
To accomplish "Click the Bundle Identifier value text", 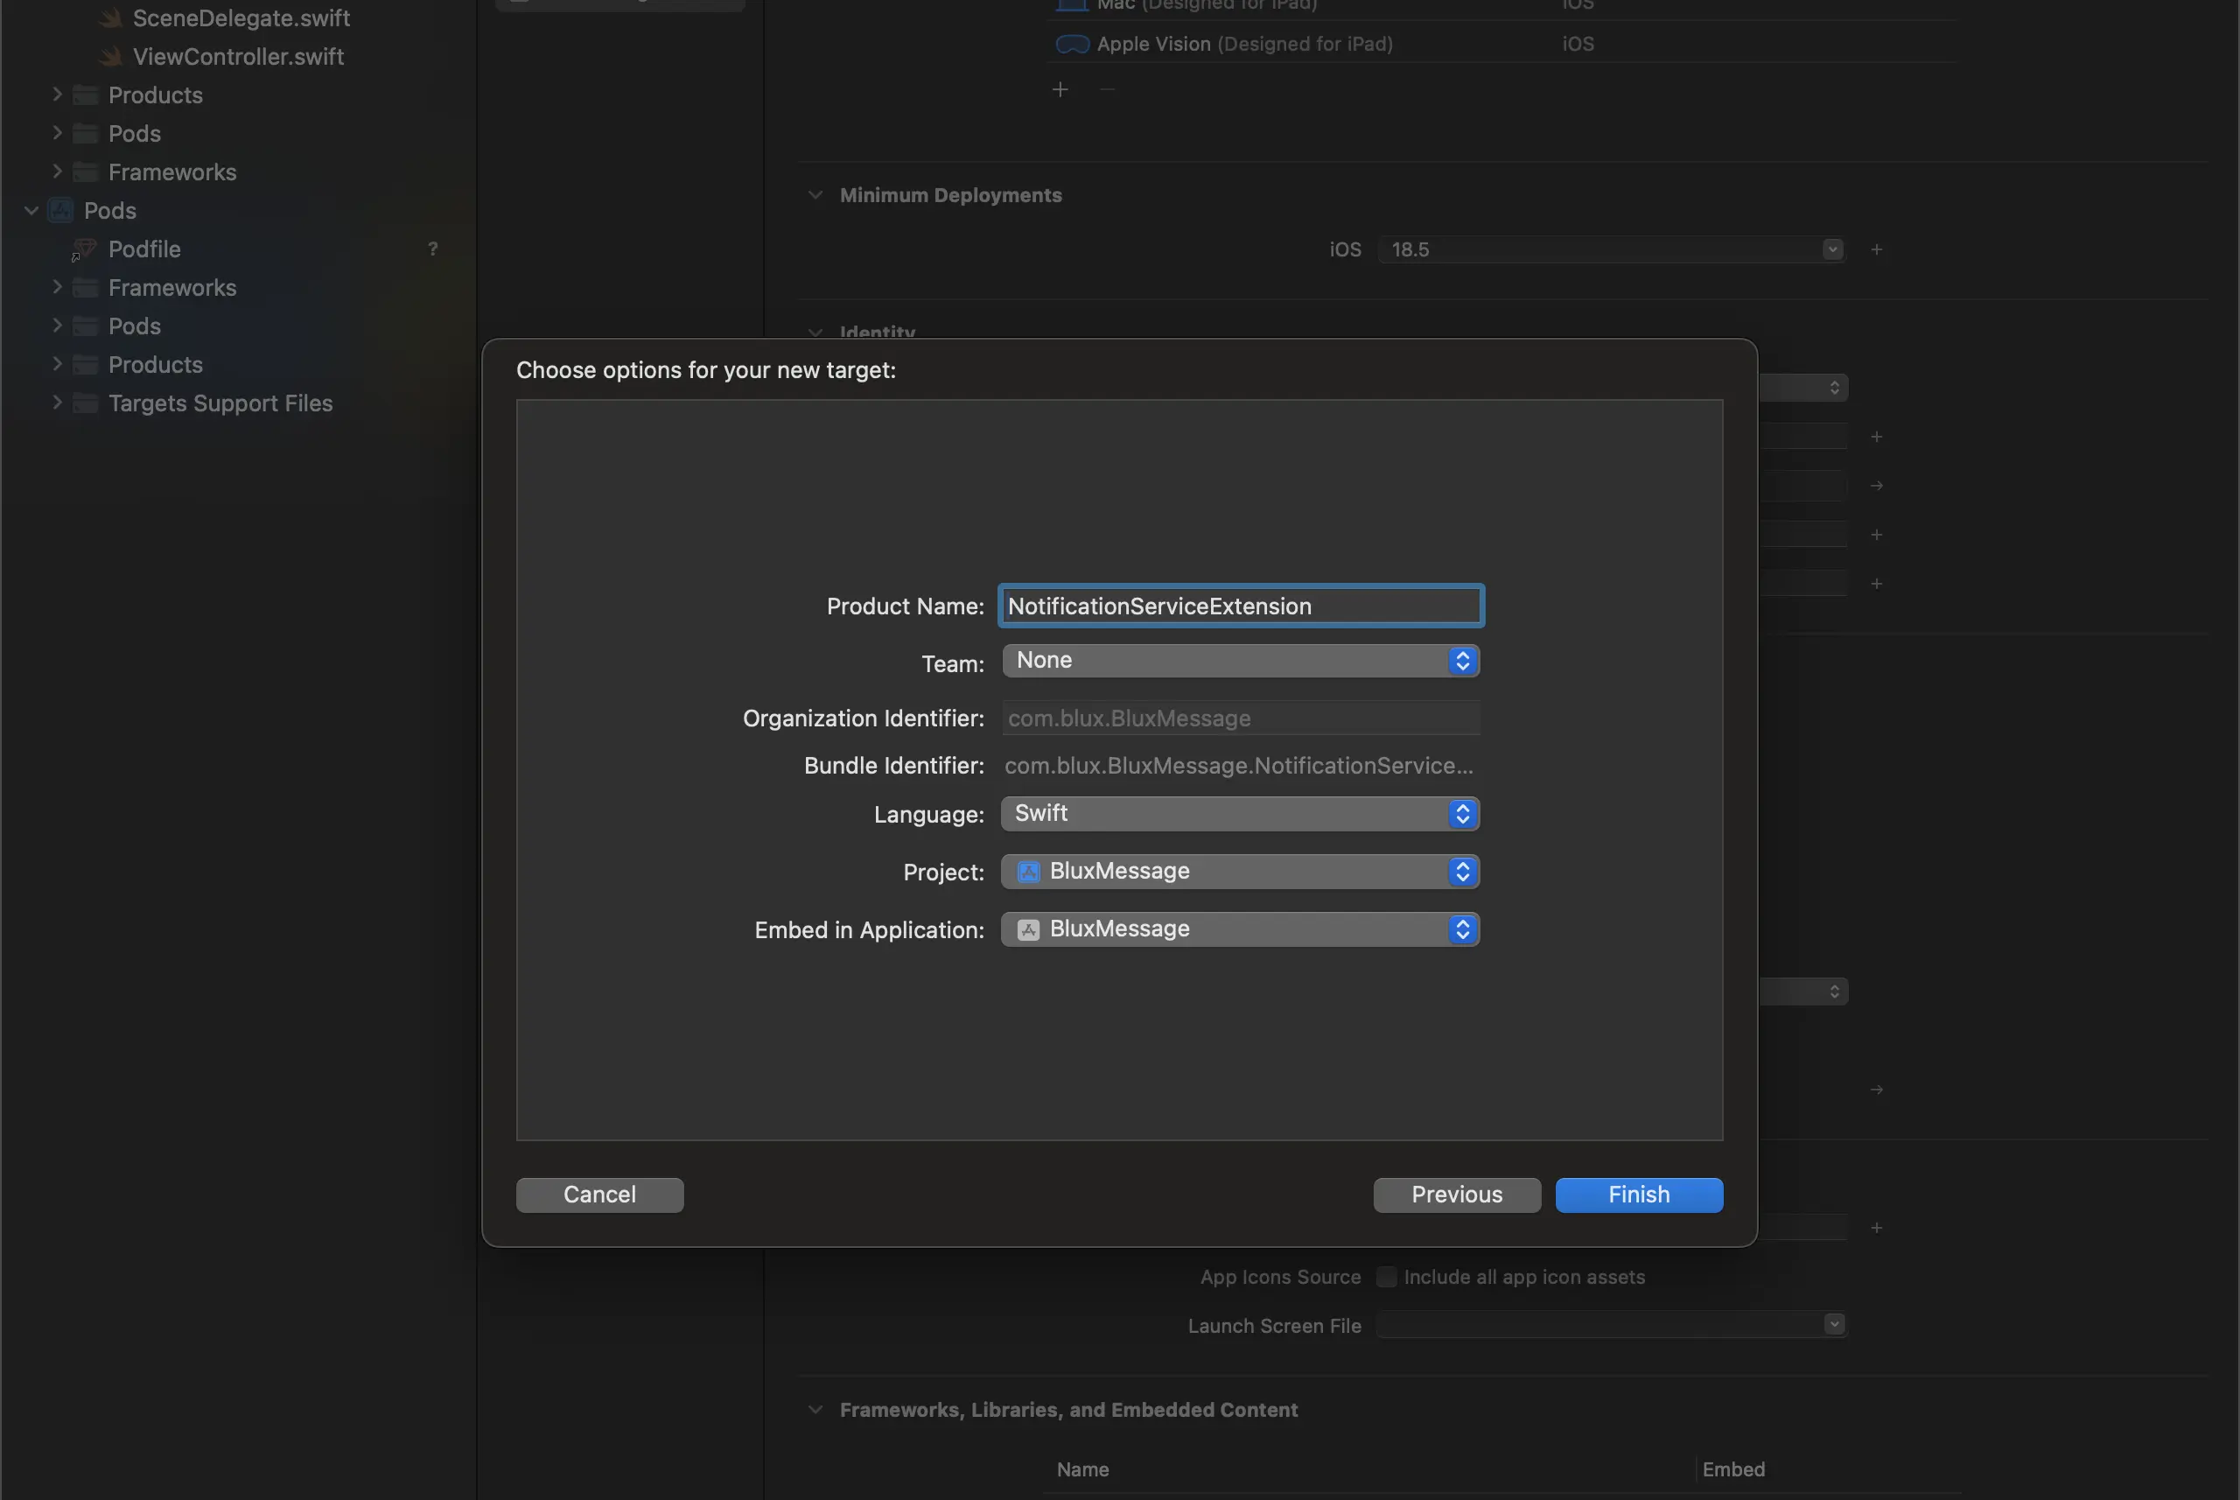I will click(x=1239, y=765).
